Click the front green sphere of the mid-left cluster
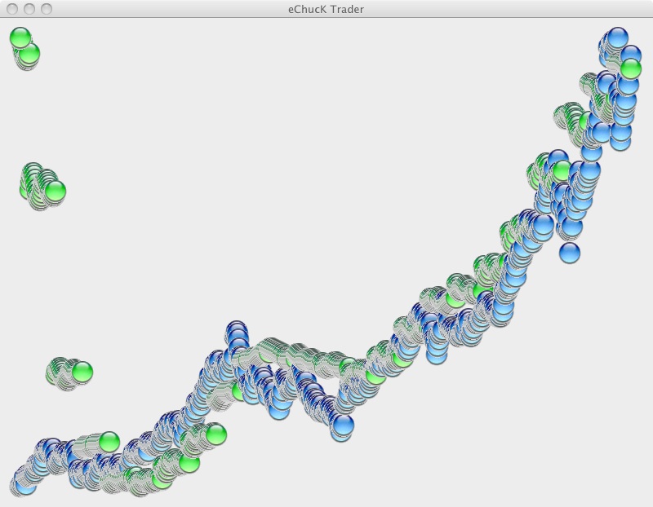Screen dimensions: 653x507 [55, 192]
